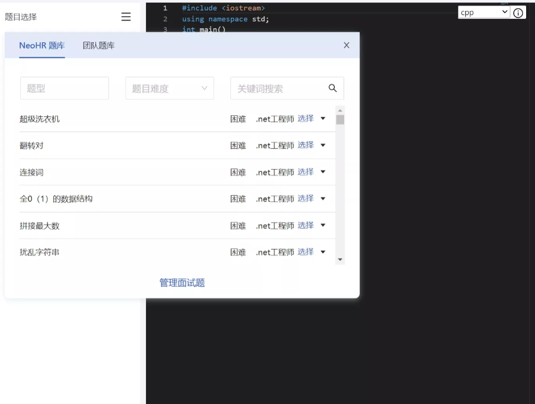Switch to the 团队题库 tab
This screenshot has width=535, height=404.
[99, 45]
